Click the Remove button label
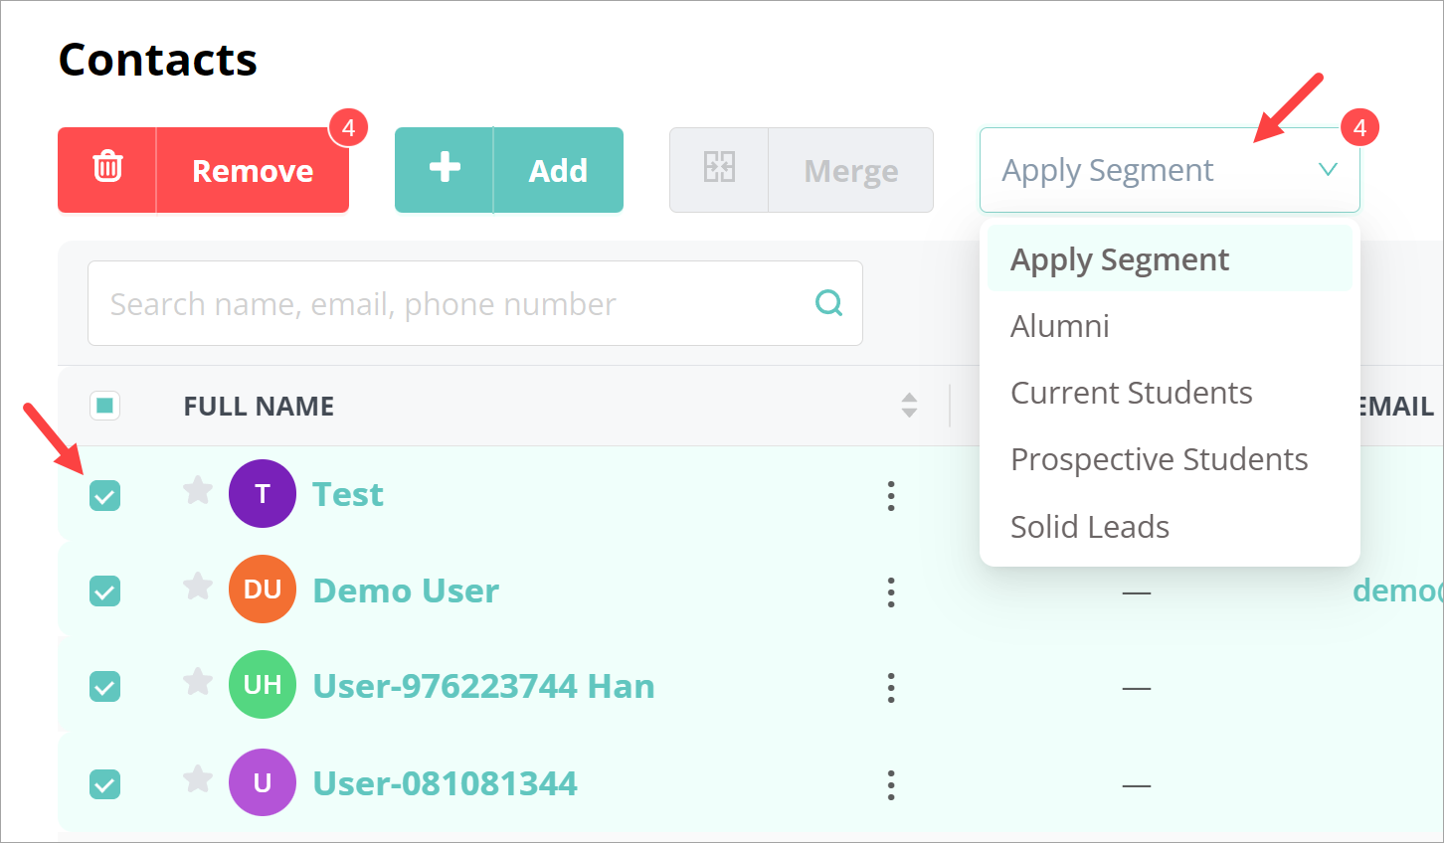 [253, 171]
